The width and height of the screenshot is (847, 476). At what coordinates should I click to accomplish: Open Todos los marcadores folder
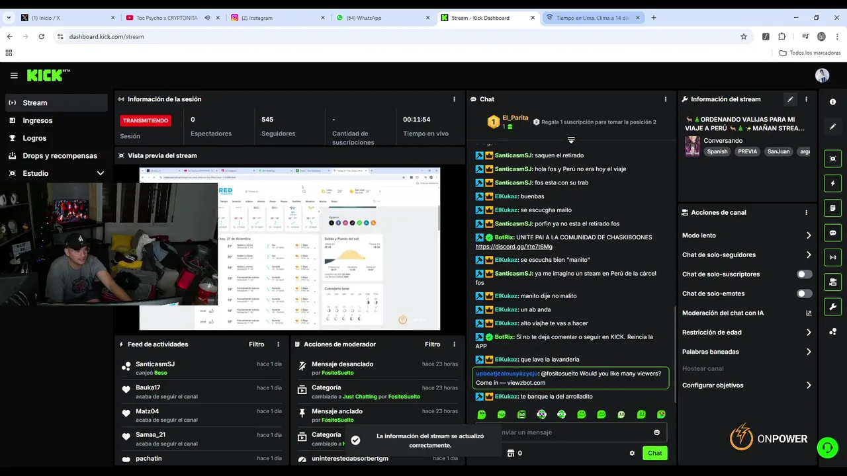pyautogui.click(x=810, y=53)
